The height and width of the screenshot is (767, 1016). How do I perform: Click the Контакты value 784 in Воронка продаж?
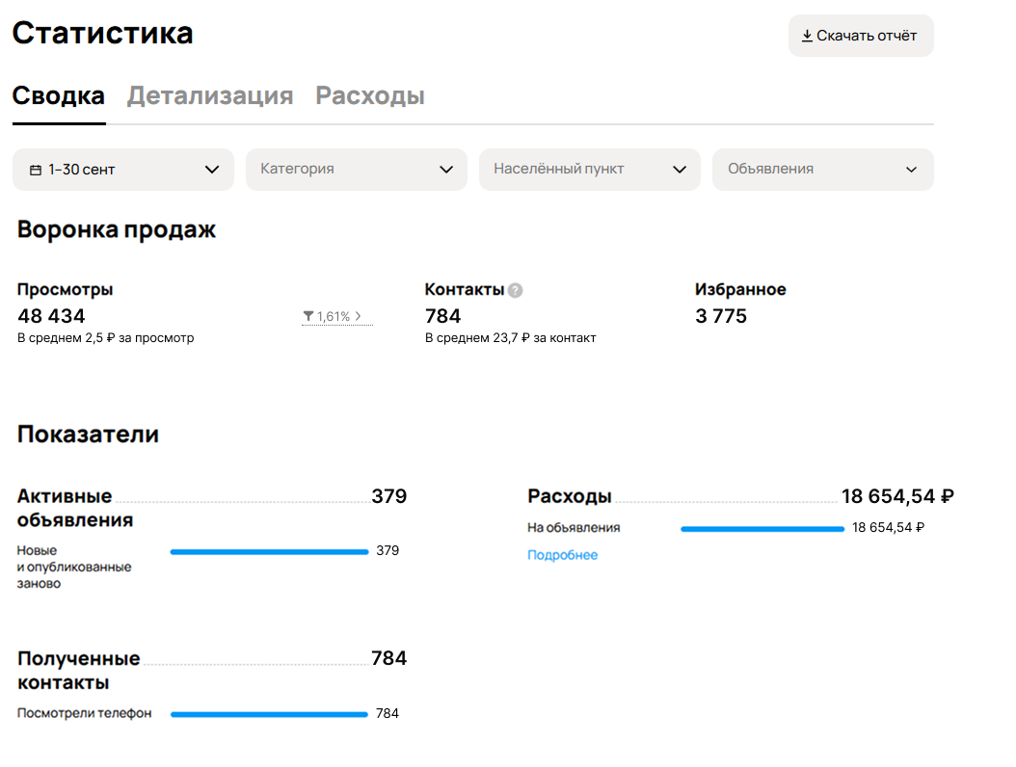click(443, 316)
